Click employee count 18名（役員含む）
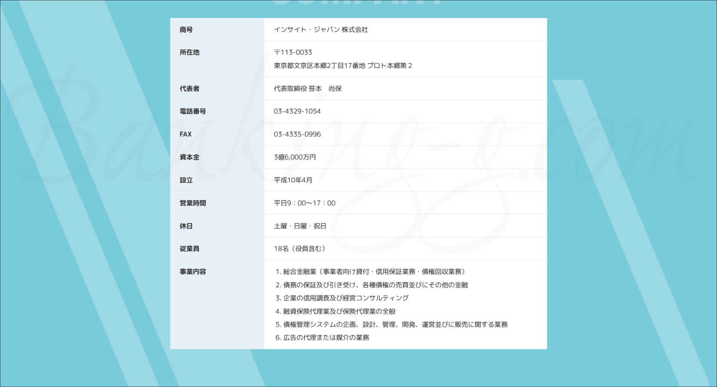The image size is (717, 387). click(301, 249)
